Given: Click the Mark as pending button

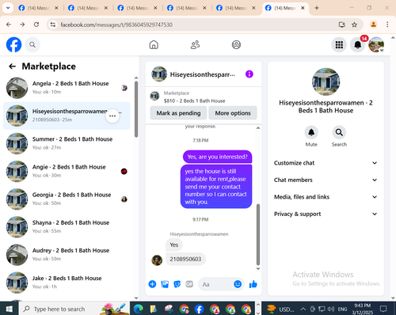Looking at the screenshot, I should pos(178,113).
